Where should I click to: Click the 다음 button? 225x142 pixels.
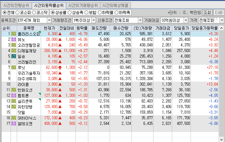(x=218, y=12)
